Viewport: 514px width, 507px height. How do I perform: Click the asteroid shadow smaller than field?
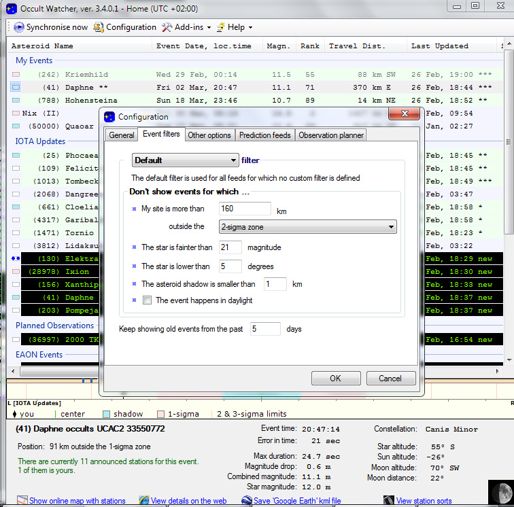click(x=275, y=284)
